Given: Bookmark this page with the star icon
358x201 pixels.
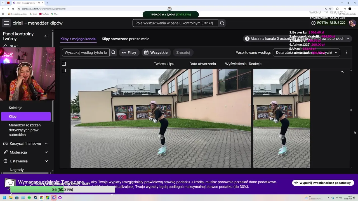Looking at the screenshot, I should [x=330, y=9].
